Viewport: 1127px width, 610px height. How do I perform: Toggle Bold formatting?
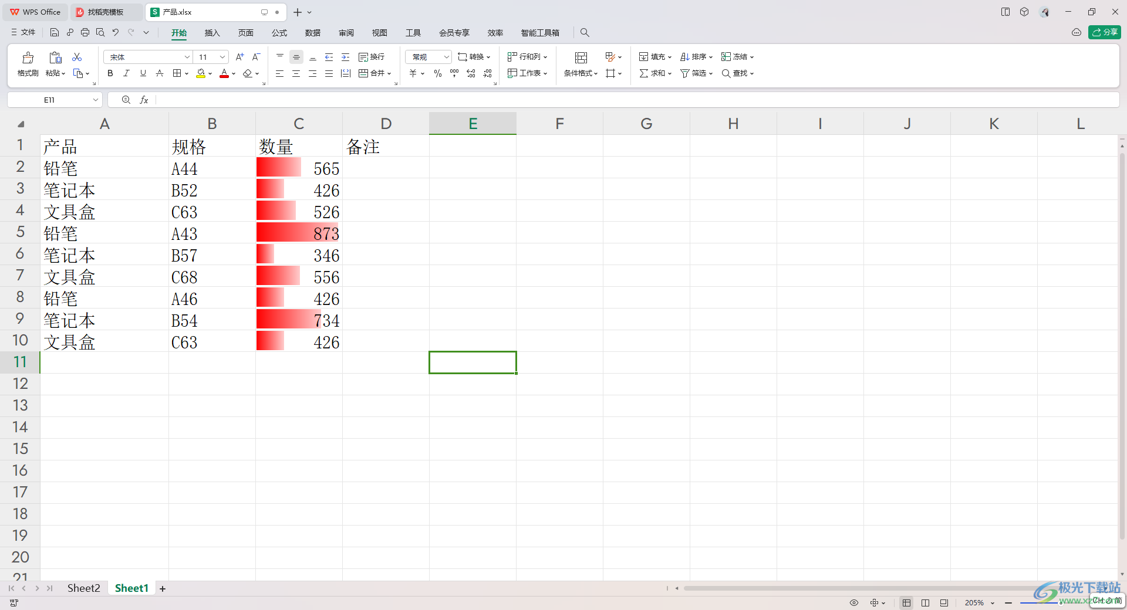click(110, 73)
